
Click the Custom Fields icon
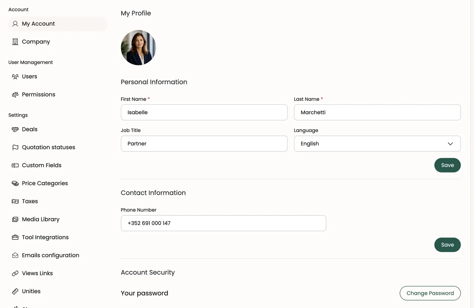point(15,165)
